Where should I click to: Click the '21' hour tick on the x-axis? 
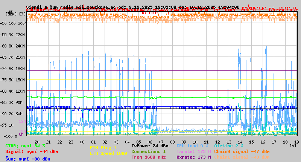[x=49, y=142]
